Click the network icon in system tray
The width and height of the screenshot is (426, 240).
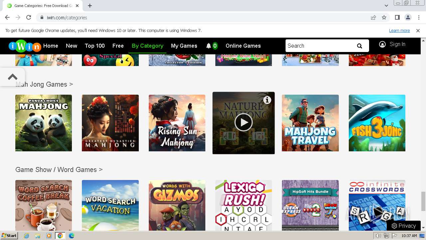click(x=386, y=236)
